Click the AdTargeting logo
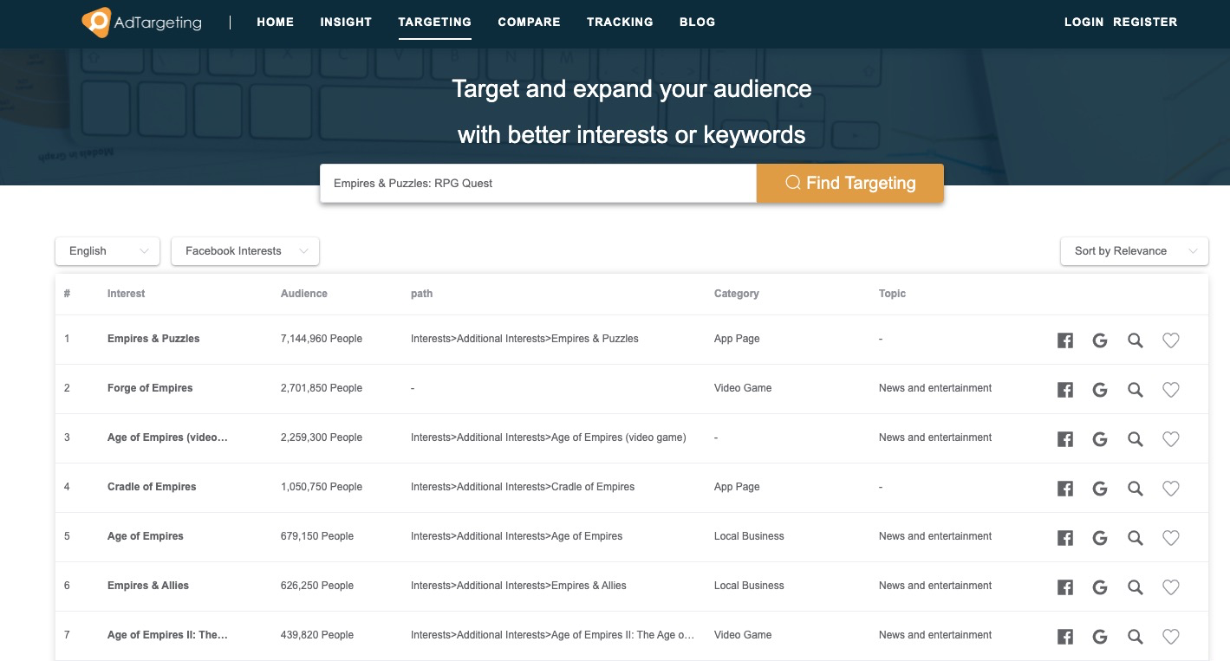The image size is (1230, 661). coord(140,23)
